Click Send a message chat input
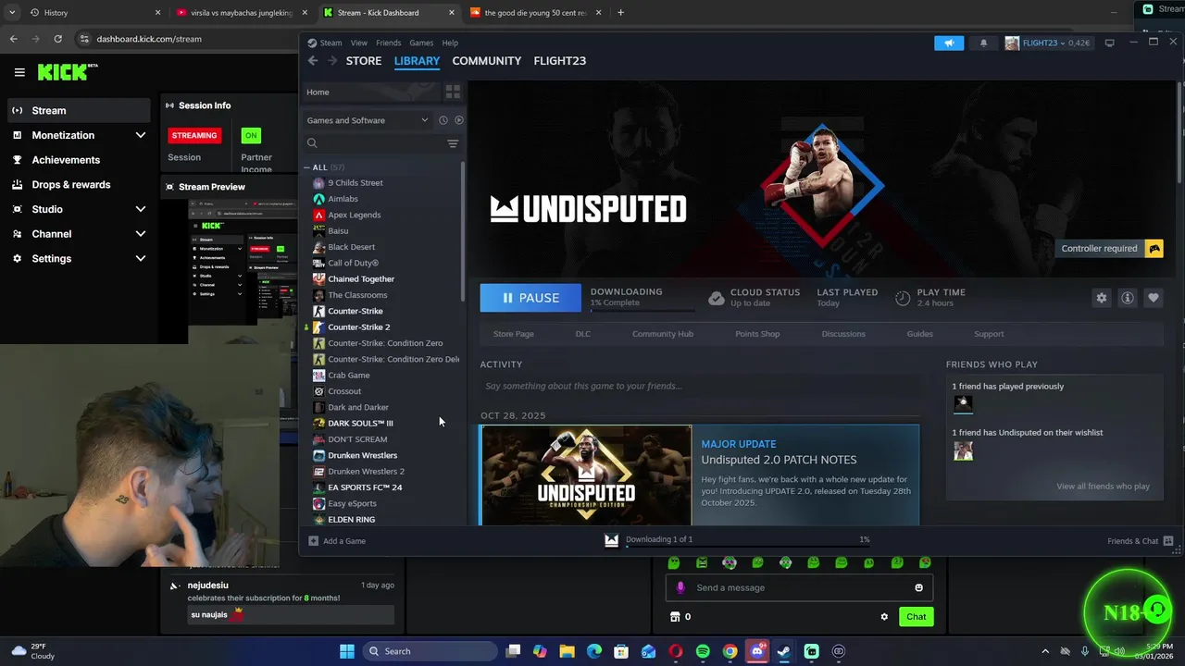Viewport: 1185px width, 666px height. point(799,587)
